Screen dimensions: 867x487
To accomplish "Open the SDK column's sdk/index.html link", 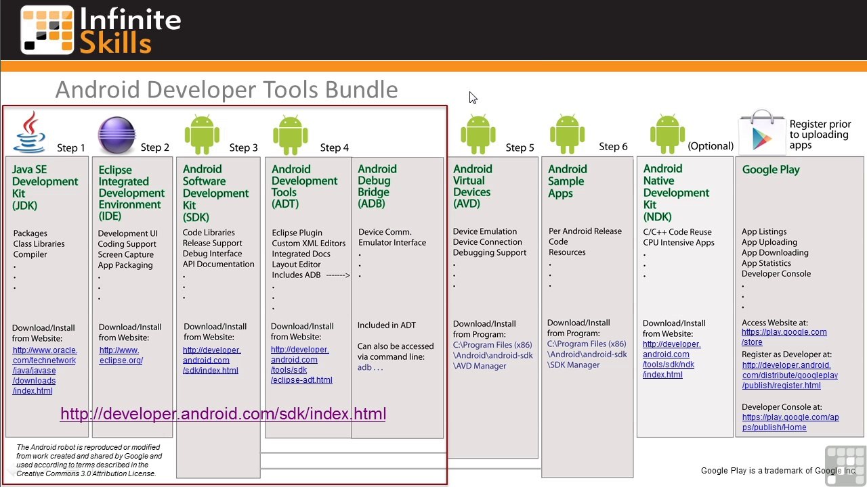I will [211, 360].
